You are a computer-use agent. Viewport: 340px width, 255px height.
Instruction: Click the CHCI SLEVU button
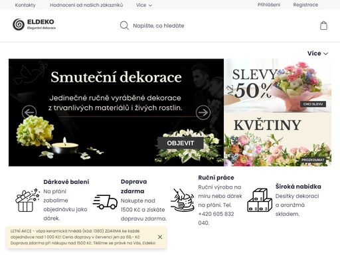[313, 104]
